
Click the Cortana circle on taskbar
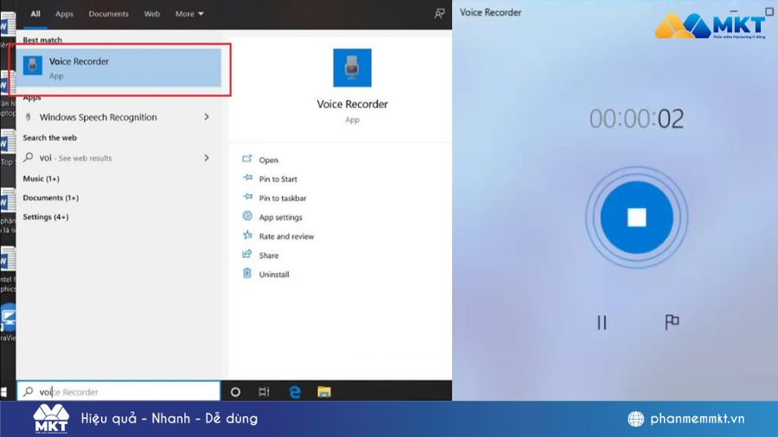(x=236, y=392)
